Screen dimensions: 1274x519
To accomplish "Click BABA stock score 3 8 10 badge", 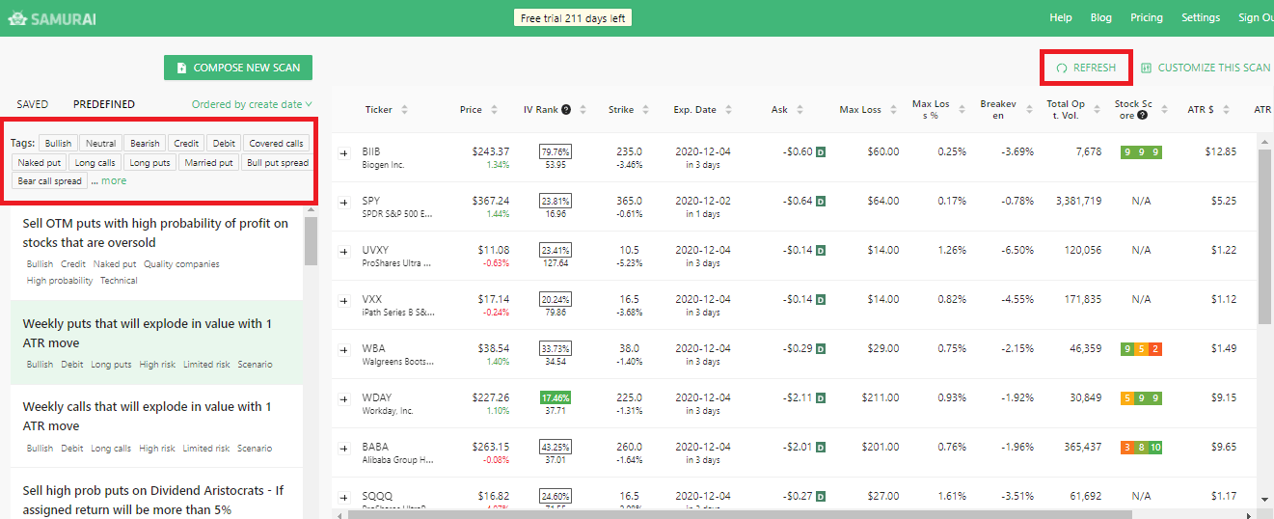I will coord(1141,448).
